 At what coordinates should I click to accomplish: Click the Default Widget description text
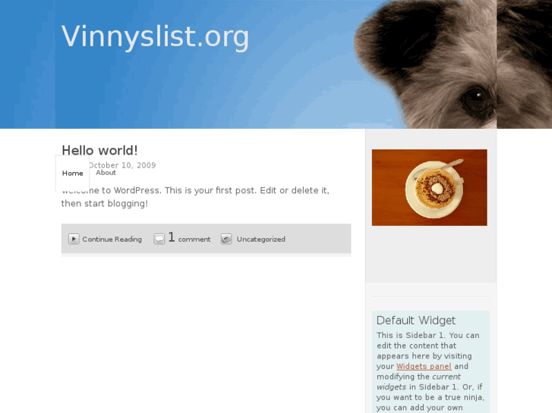(x=431, y=371)
